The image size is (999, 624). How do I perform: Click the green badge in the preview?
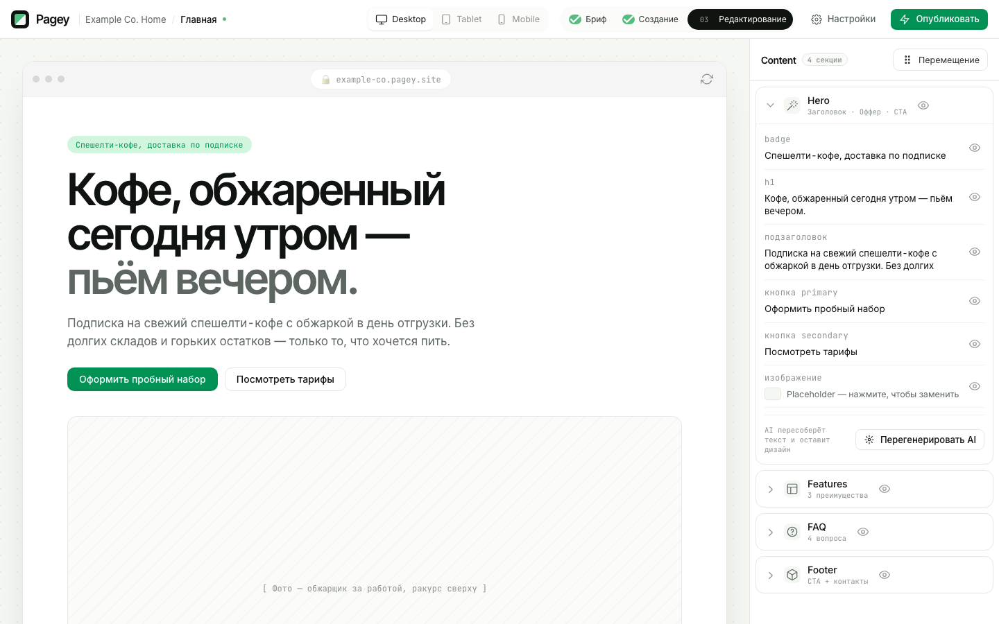click(x=160, y=145)
